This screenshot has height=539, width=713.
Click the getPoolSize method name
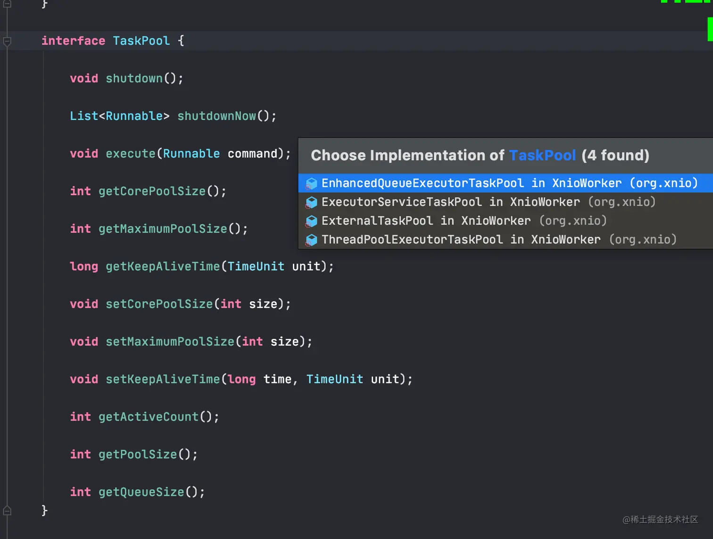[138, 454]
